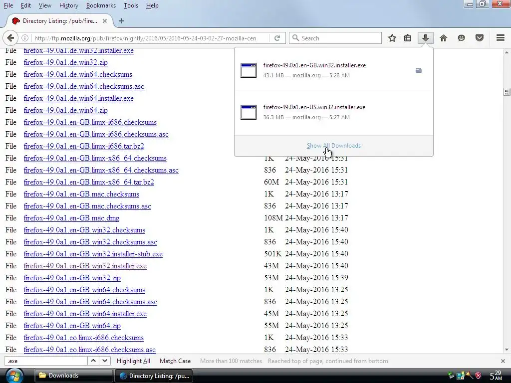This screenshot has height=383, width=511.
Task: Switch to Directory Listing taskbar button
Action: [154, 376]
